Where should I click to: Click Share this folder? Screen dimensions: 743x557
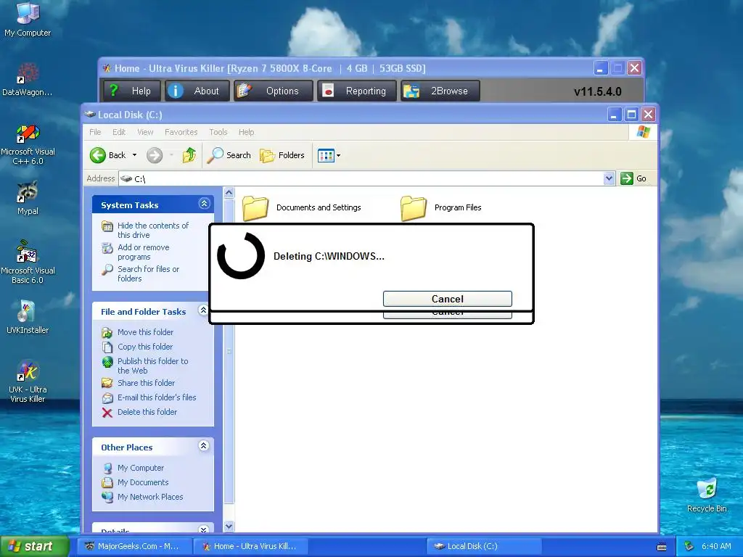coord(146,383)
